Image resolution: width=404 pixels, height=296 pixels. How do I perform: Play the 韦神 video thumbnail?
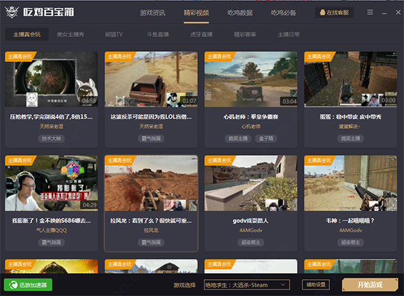point(350,183)
